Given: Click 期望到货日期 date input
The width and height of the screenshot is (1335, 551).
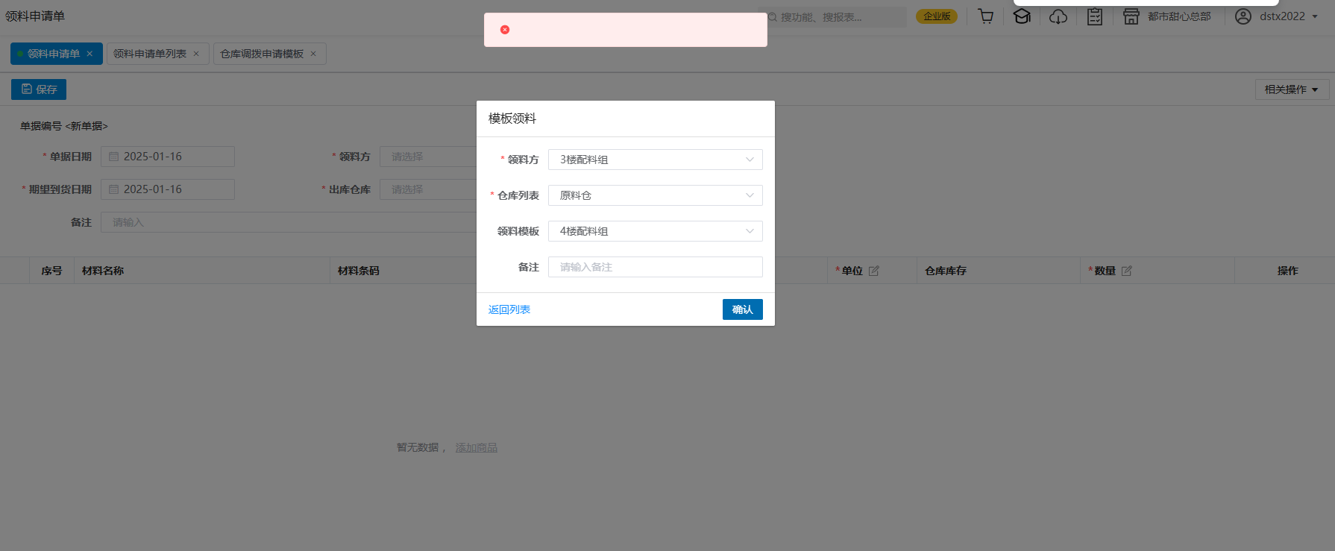Looking at the screenshot, I should [x=168, y=189].
